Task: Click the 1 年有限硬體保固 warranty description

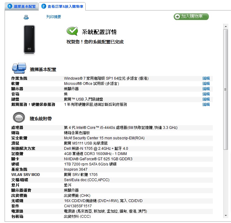Action: click(x=95, y=105)
